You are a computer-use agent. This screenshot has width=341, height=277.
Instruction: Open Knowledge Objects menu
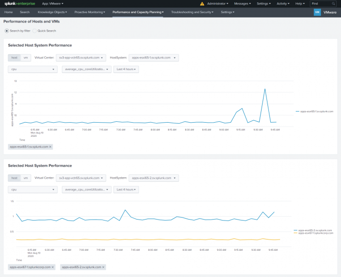pyautogui.click(x=53, y=12)
